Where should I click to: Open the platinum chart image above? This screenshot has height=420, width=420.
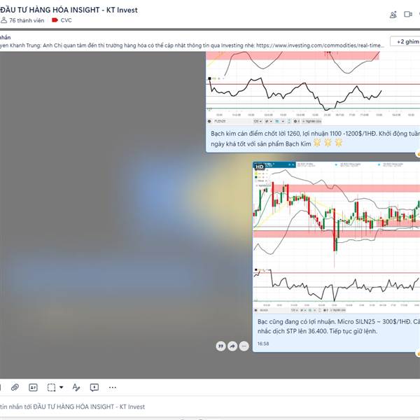point(313,88)
